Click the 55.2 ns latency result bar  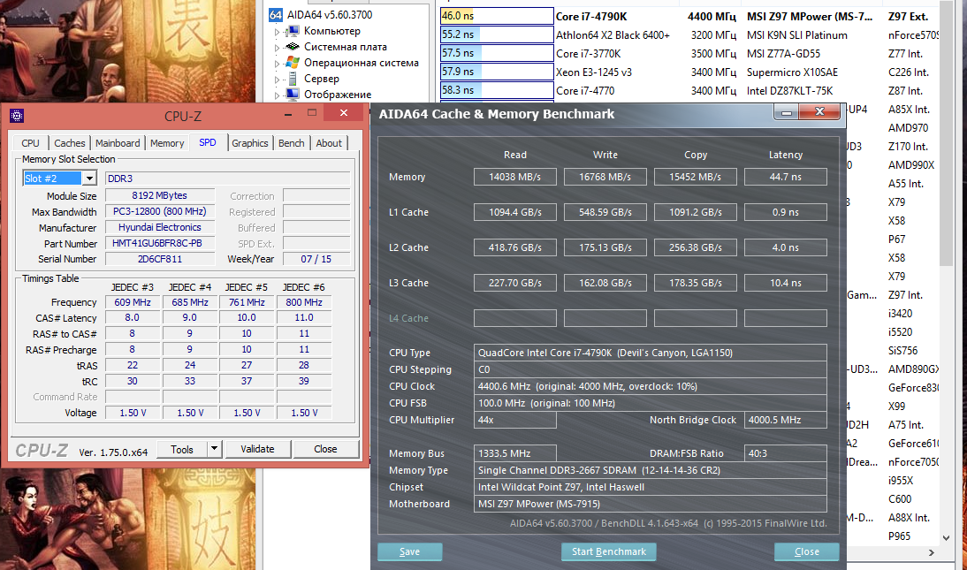[x=497, y=34]
